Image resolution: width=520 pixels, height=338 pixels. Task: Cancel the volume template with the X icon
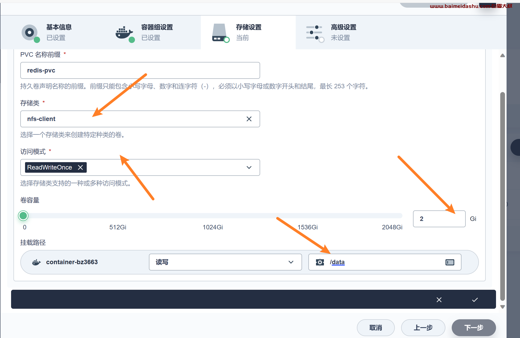coord(439,300)
